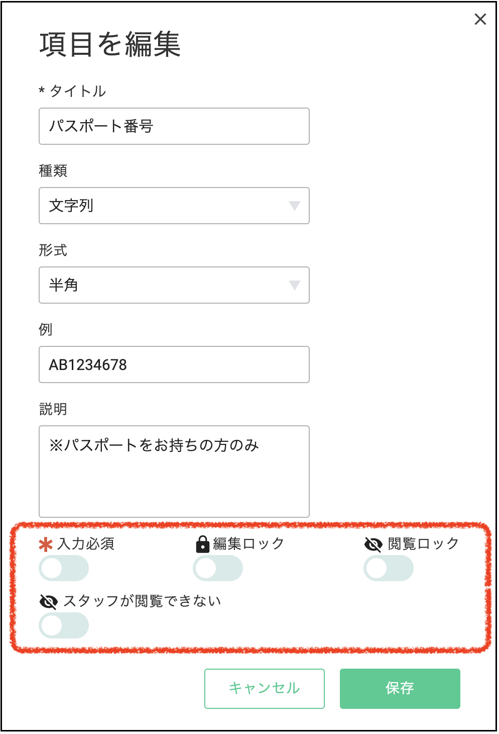
Task: Click the キャンセル button
Action: pos(265,689)
